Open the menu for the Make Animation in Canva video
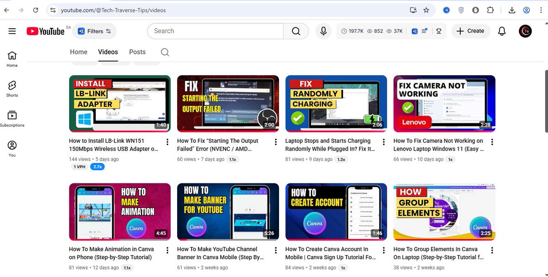548x277 pixels. pos(167,250)
